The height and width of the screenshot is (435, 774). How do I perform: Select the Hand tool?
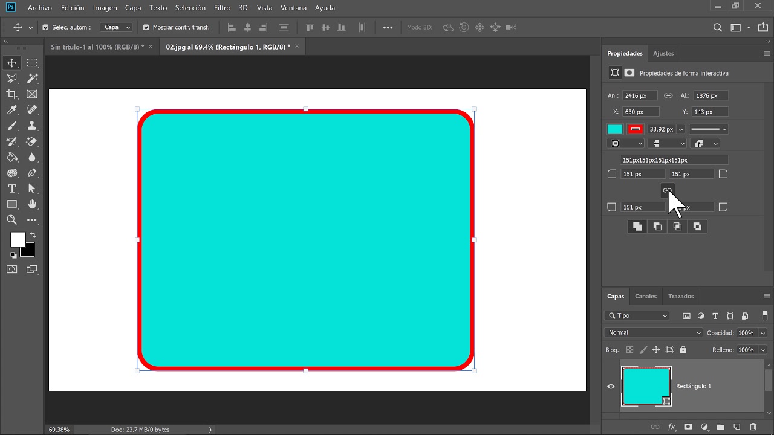(32, 204)
